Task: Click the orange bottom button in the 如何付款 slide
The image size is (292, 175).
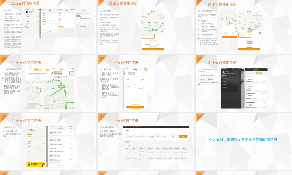Action: coord(135,107)
